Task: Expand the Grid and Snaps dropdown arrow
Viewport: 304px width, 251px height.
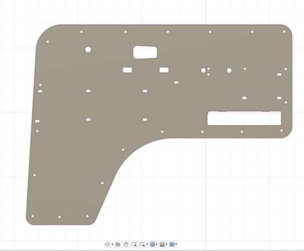Action: point(166,245)
